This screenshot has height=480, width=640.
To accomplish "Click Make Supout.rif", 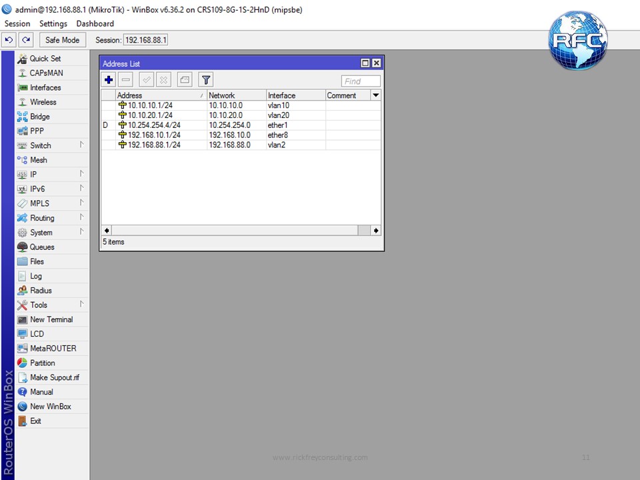I will click(x=52, y=377).
